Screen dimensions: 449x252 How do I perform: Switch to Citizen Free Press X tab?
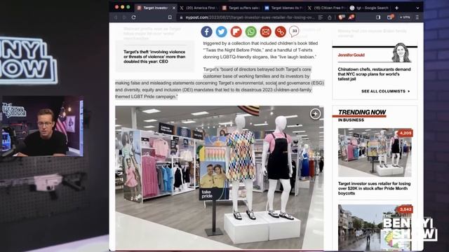pos(326,8)
